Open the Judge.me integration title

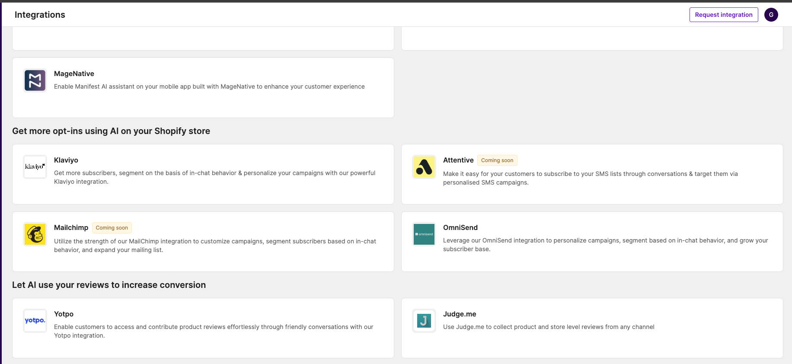(460, 314)
